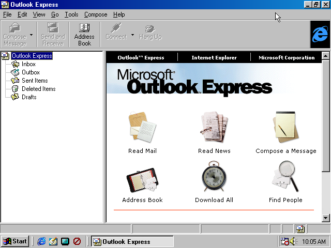Launch Internet Explorer from Quick Launch
This screenshot has width=331, height=248.
[x=41, y=241]
